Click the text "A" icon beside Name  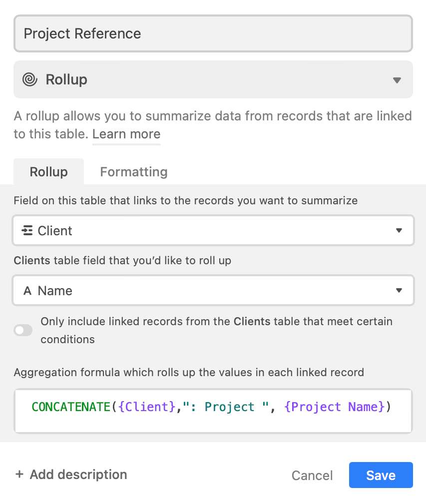(x=27, y=291)
